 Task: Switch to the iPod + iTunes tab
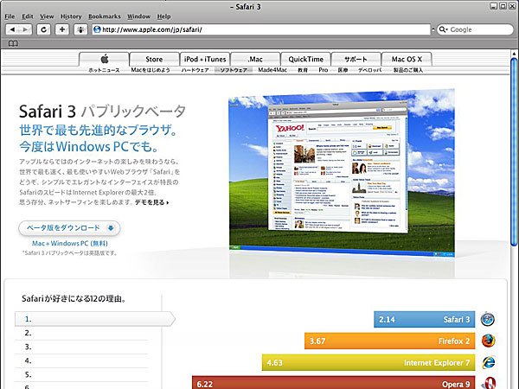pos(205,59)
